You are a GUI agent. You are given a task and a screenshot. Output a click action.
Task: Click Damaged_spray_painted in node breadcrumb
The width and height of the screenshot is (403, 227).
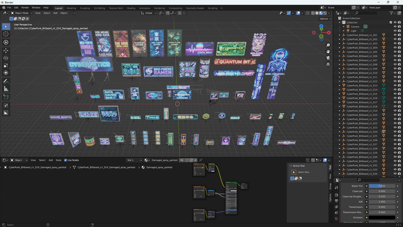[x=159, y=167]
